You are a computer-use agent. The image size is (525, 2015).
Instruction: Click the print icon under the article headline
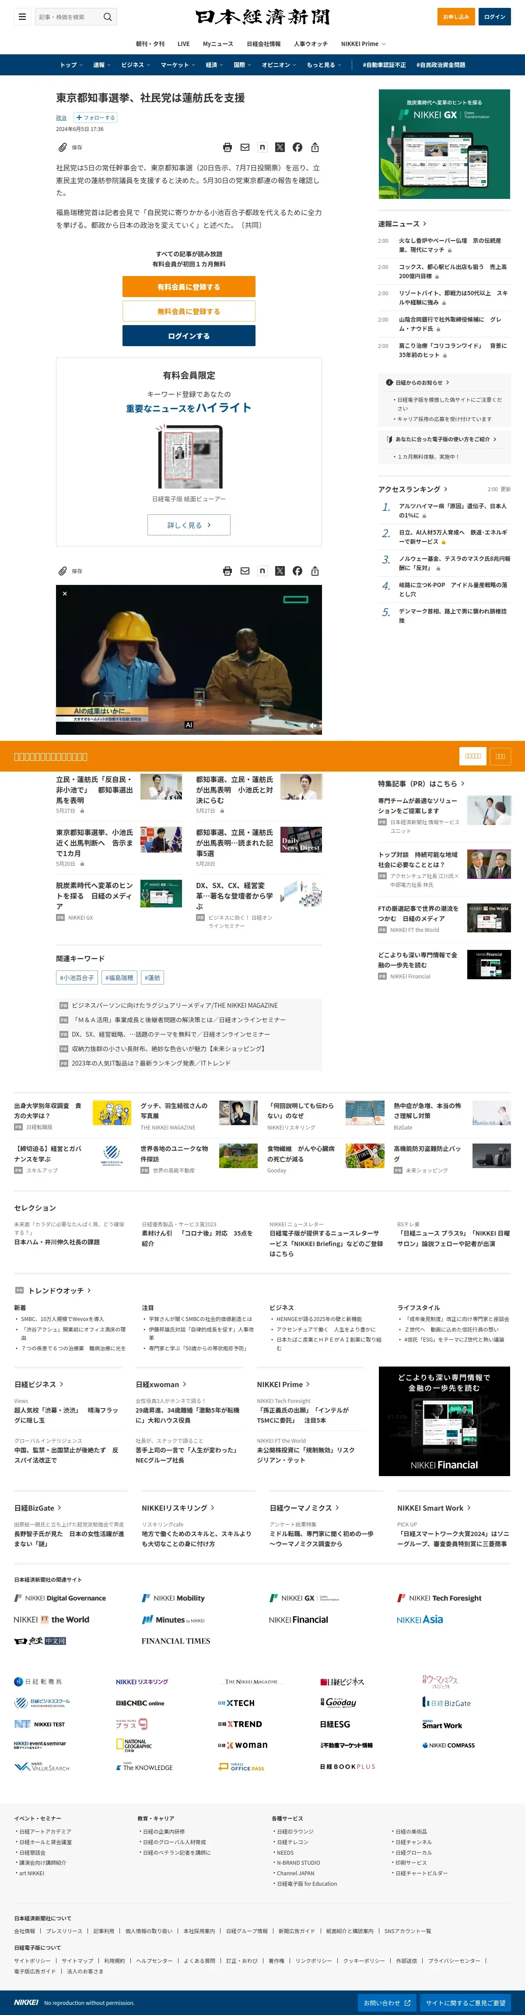point(227,147)
